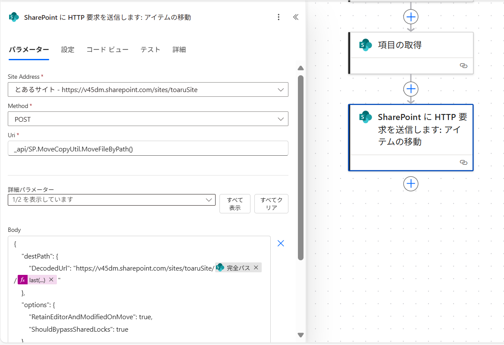Screen dimensions: 504x345
Task: Expand the Method dropdown showing POST
Action: pos(148,119)
